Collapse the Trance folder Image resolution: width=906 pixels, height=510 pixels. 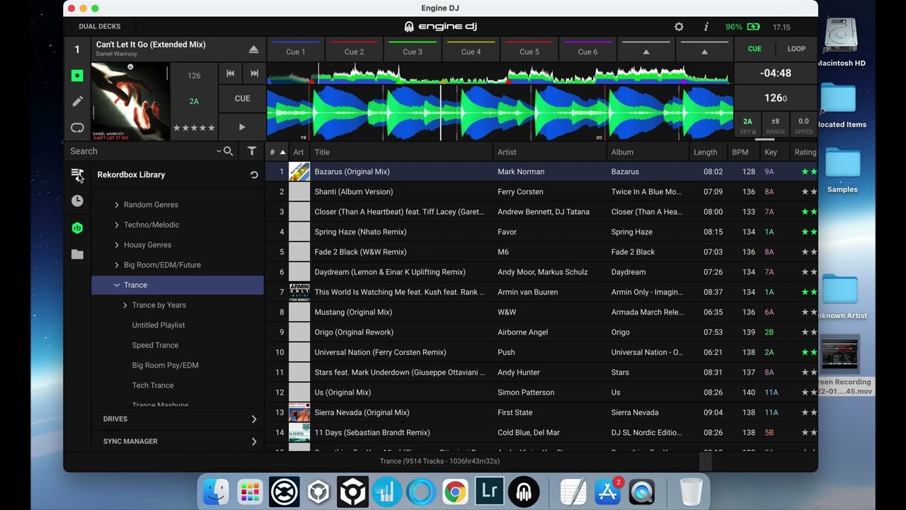point(117,285)
